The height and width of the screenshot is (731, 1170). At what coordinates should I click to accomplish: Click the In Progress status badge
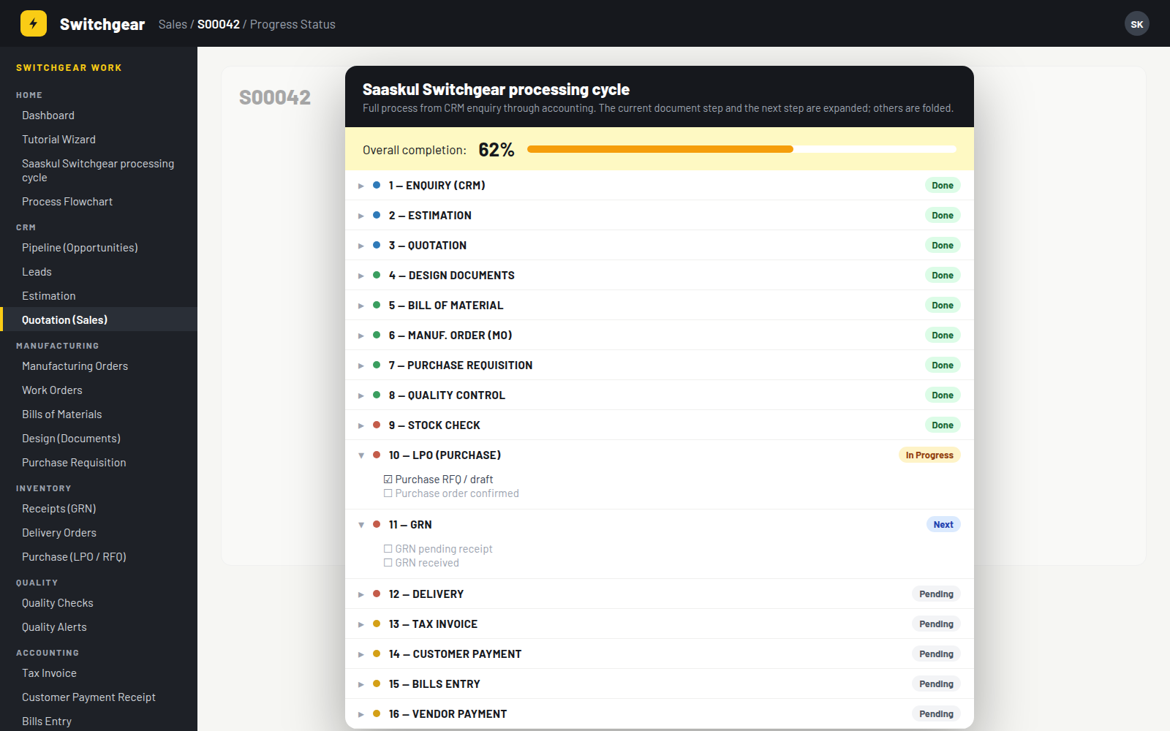click(929, 455)
